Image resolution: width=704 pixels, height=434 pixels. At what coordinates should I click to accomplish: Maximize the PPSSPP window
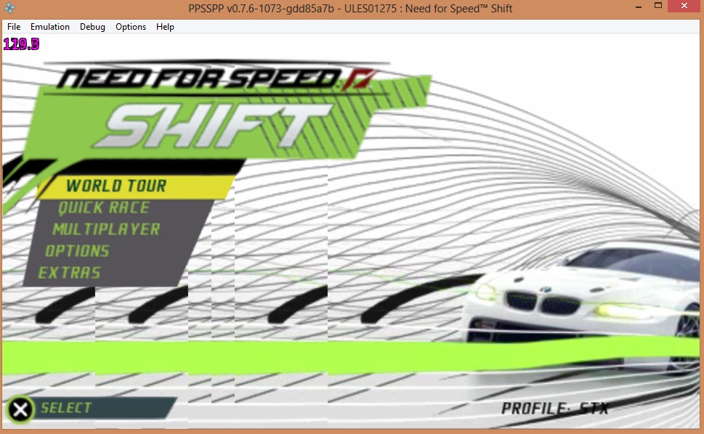pyautogui.click(x=658, y=7)
